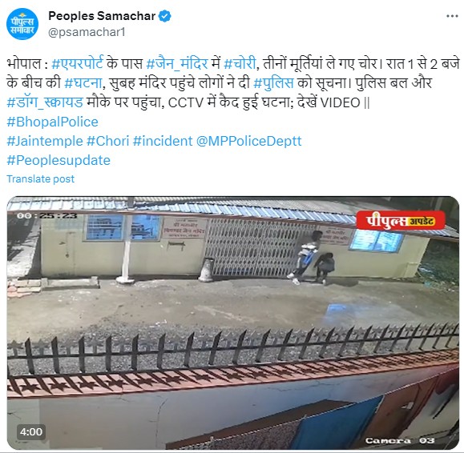
Task: Open the #Jaintemple hashtag
Action: [x=45, y=141]
